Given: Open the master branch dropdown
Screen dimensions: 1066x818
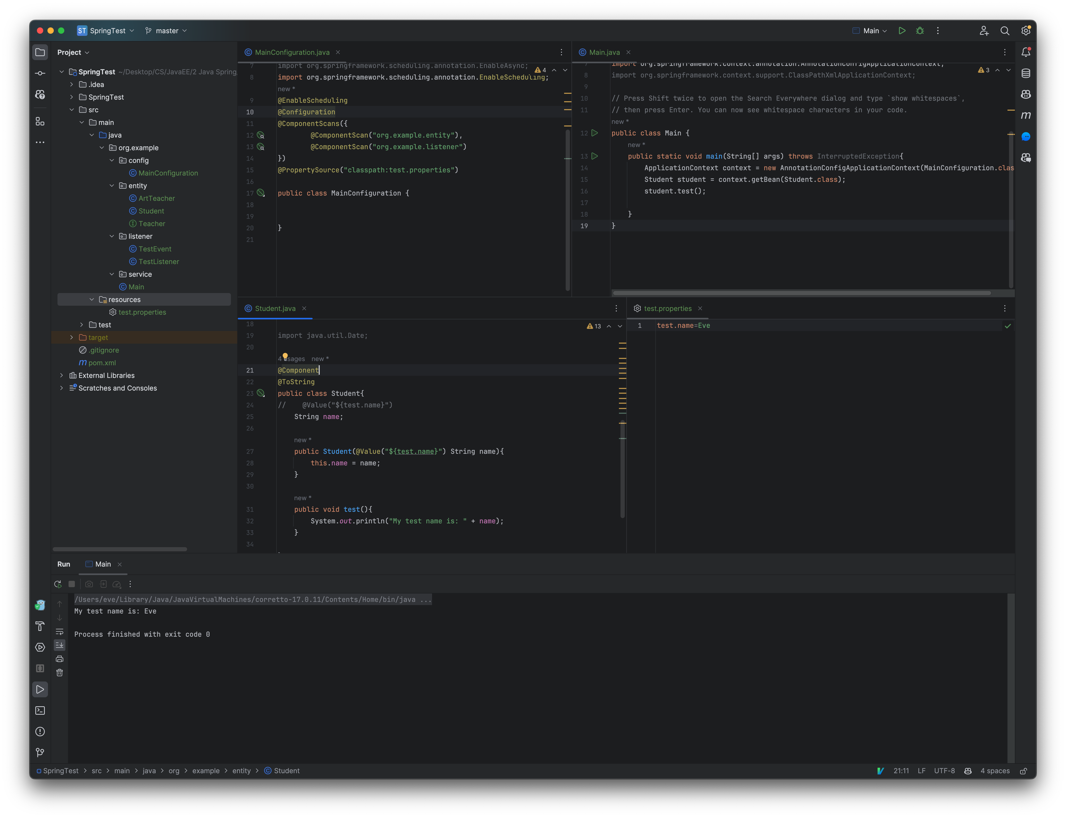Looking at the screenshot, I should click(166, 31).
